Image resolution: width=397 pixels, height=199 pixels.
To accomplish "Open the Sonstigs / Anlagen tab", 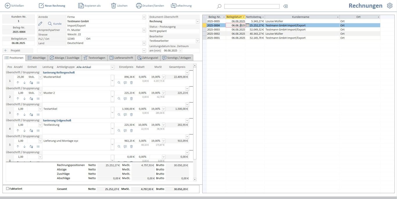I will (177, 58).
